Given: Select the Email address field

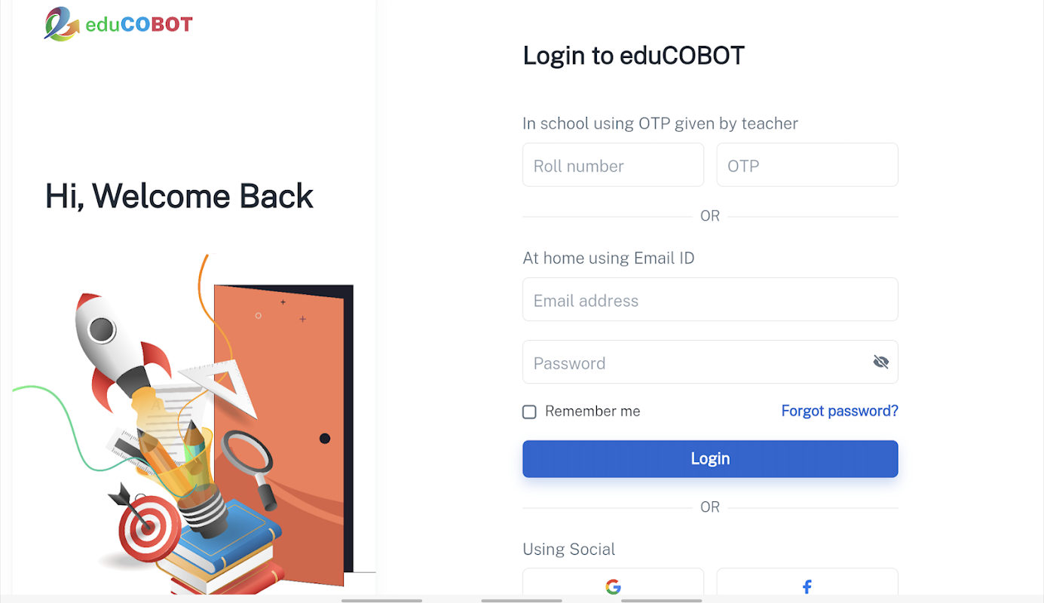Looking at the screenshot, I should 710,300.
